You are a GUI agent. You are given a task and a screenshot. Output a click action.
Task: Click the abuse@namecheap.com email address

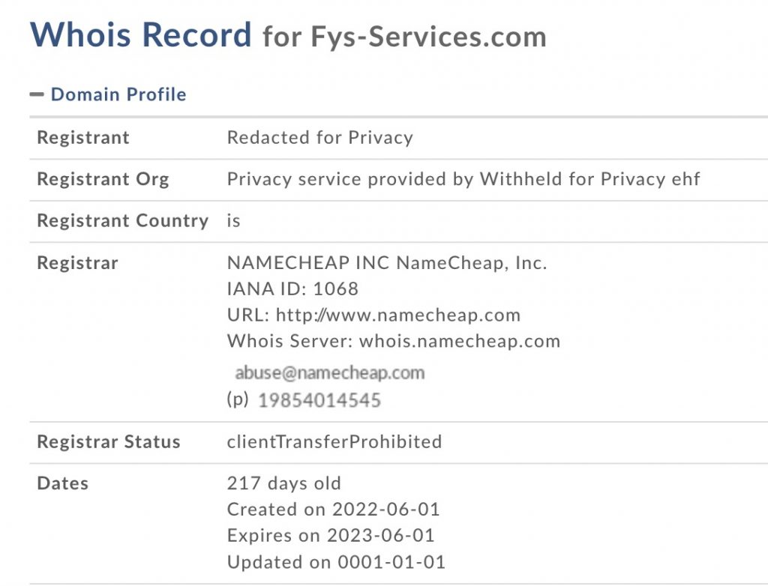[x=329, y=372]
